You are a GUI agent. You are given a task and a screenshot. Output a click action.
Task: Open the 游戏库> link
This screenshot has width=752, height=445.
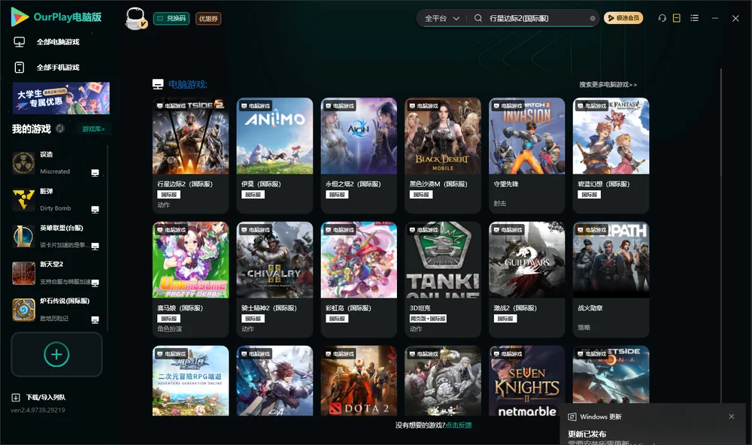93,129
